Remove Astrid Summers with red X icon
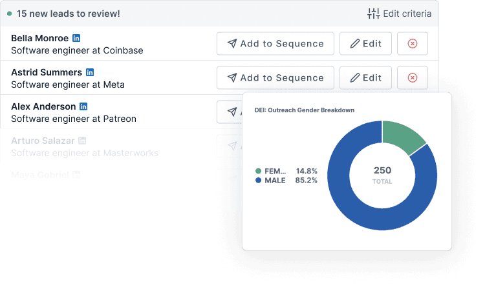Image resolution: width=485 pixels, height=287 pixels. (x=413, y=78)
